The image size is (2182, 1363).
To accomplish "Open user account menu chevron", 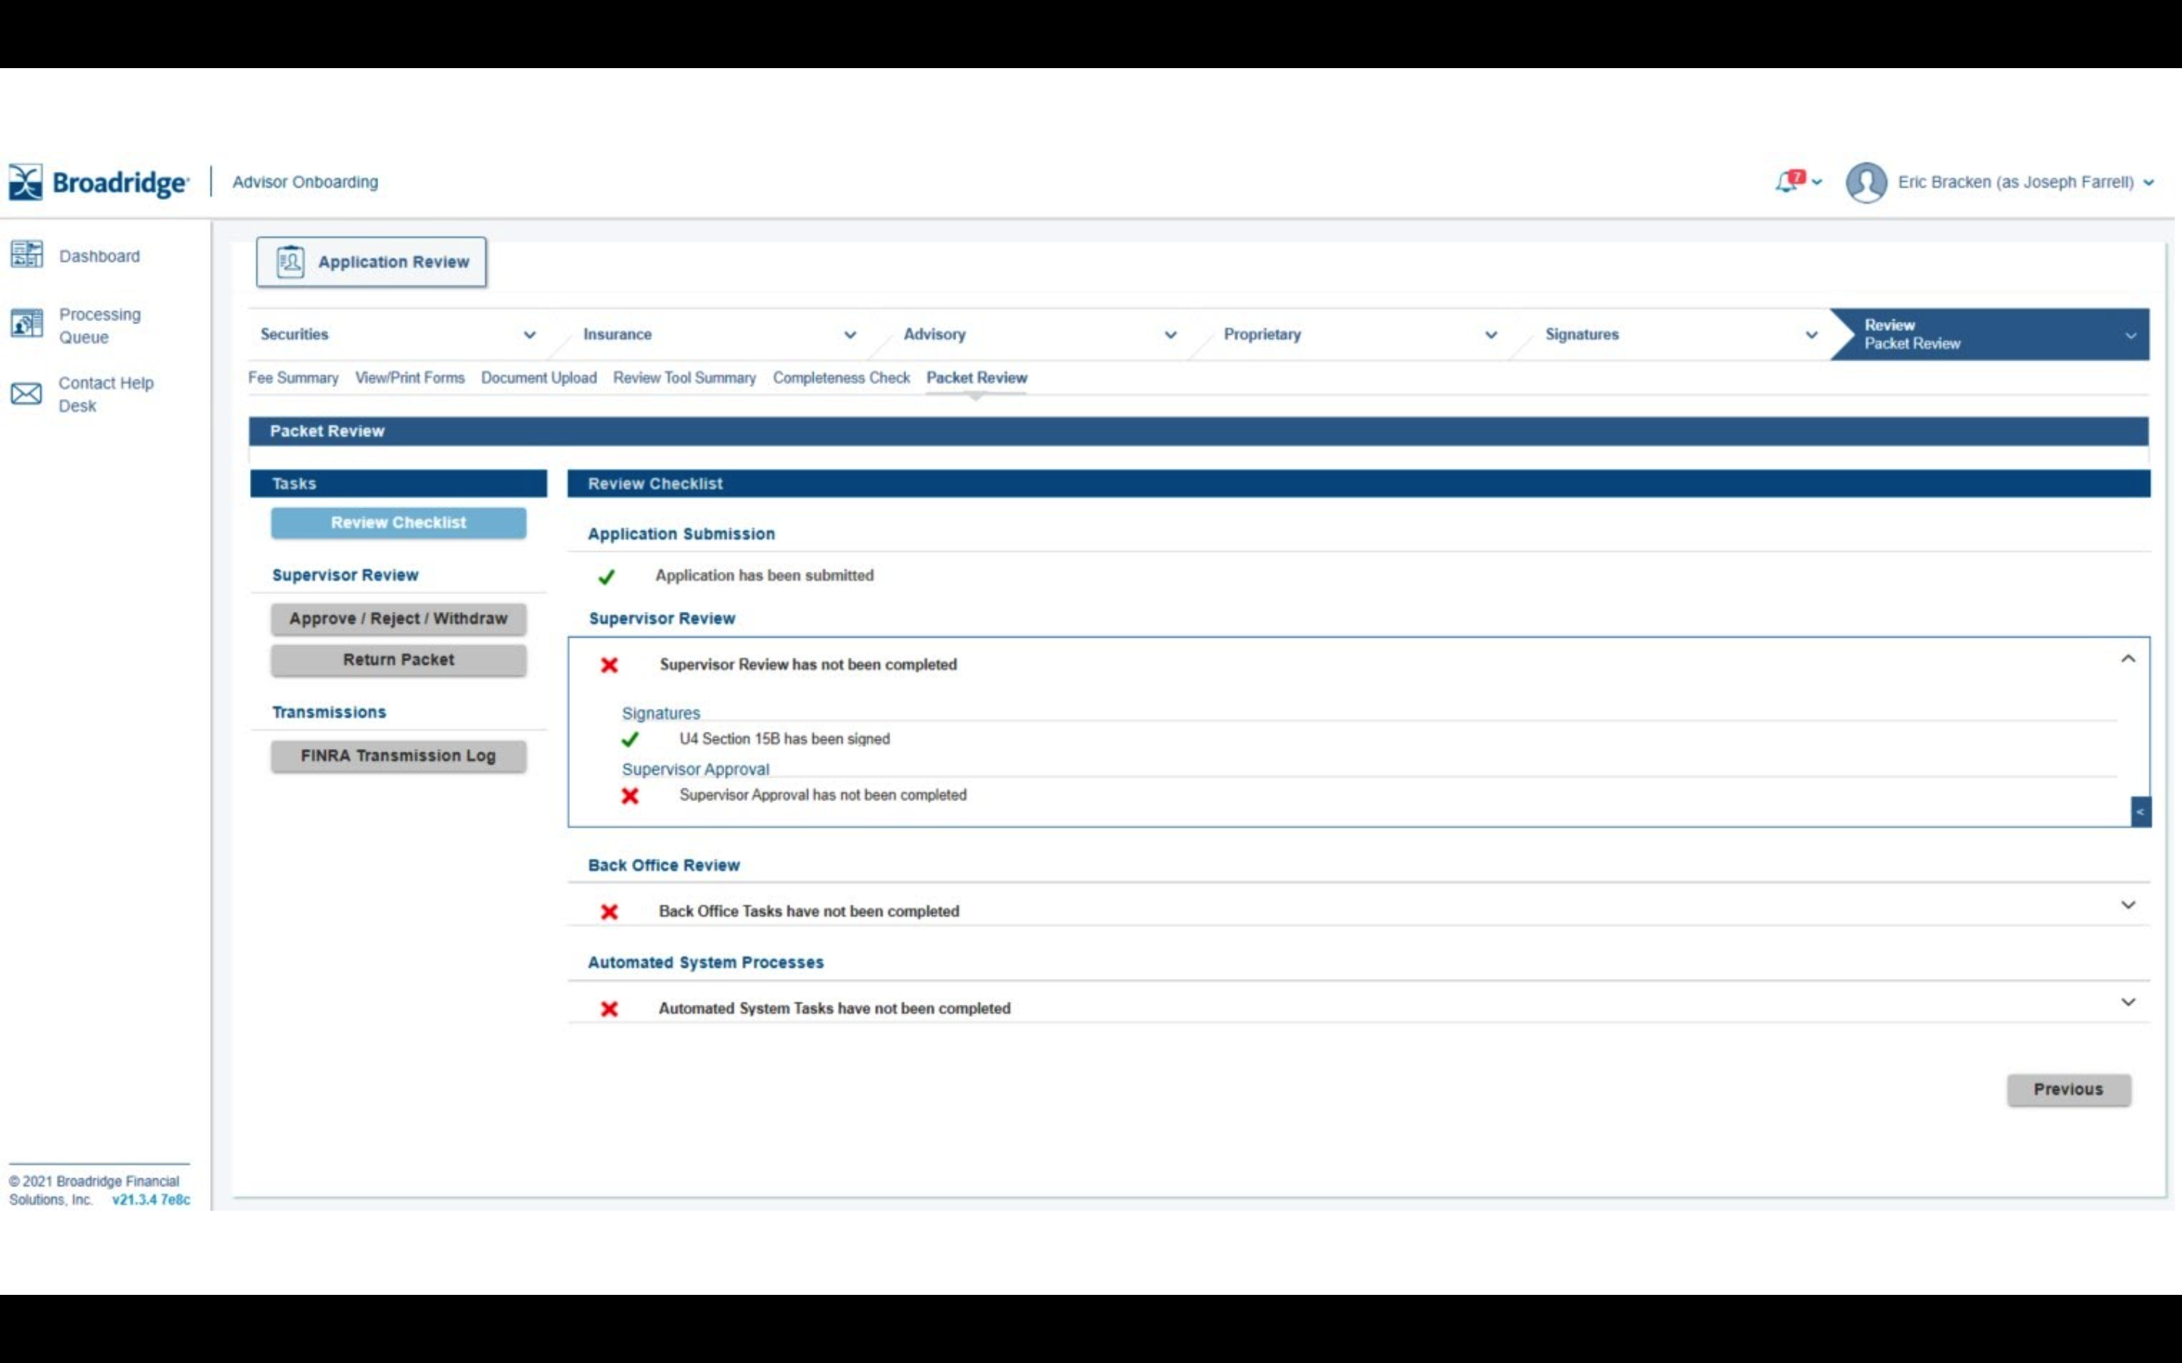I will click(2149, 183).
